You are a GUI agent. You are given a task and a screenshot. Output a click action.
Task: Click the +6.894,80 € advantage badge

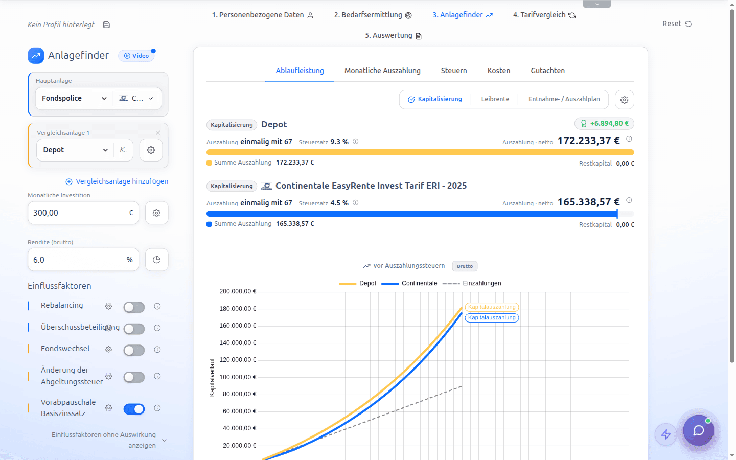click(604, 123)
